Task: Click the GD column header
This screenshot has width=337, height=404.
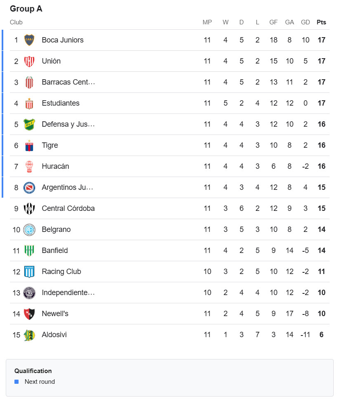Action: pyautogui.click(x=306, y=22)
